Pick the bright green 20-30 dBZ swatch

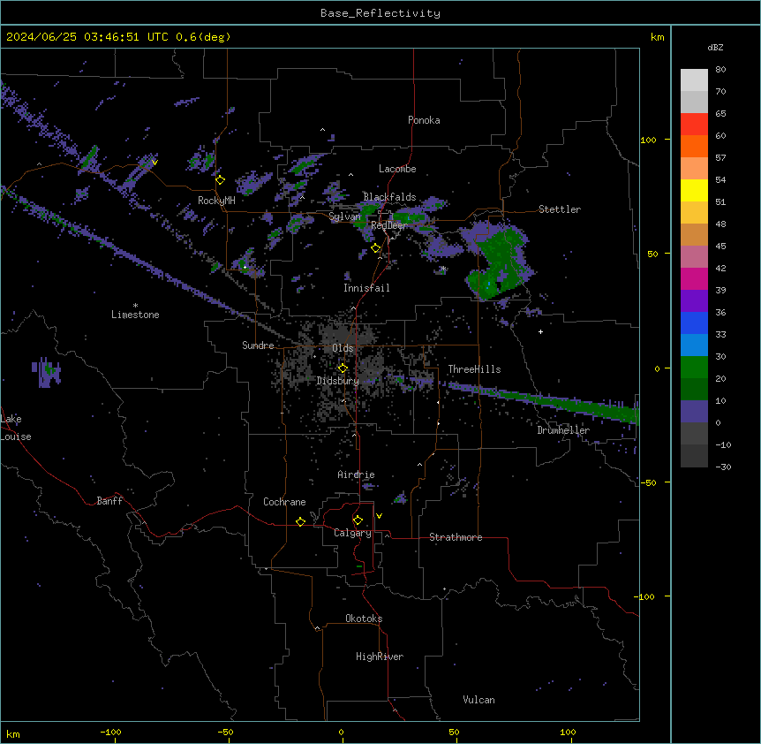coord(694,368)
